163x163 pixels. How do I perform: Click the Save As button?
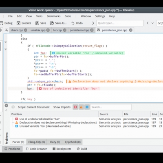pos(58,23)
